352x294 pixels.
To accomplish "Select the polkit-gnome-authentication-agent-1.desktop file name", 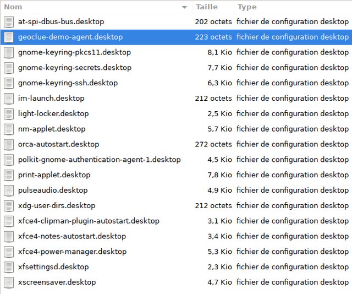I will 99,160.
